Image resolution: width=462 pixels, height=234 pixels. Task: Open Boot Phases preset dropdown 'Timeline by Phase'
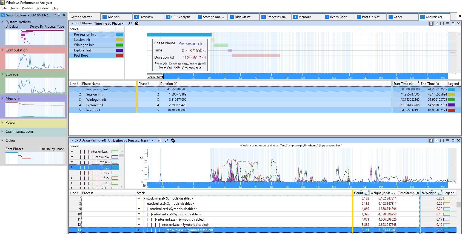109,24
